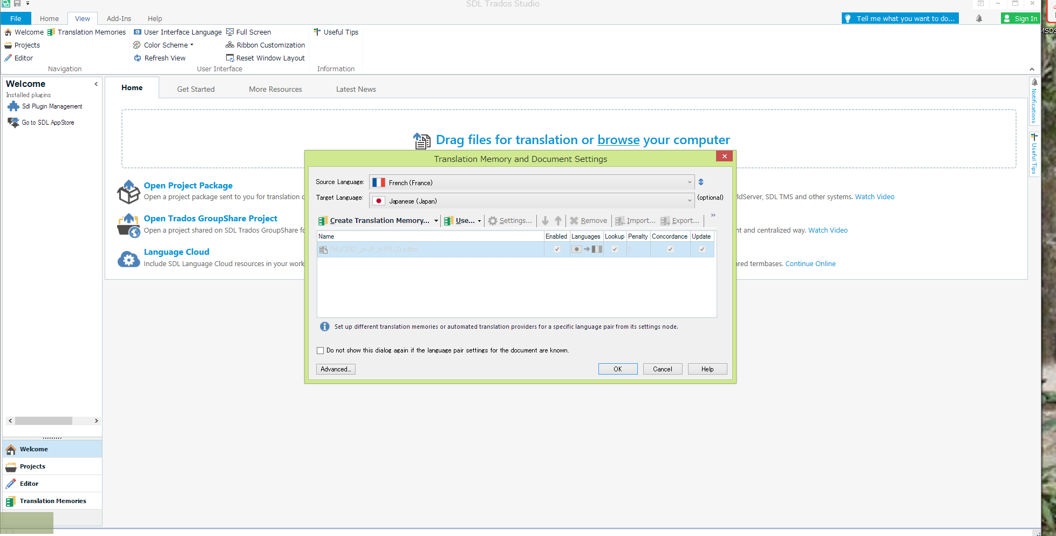Move translation memory down arrow

tap(545, 220)
